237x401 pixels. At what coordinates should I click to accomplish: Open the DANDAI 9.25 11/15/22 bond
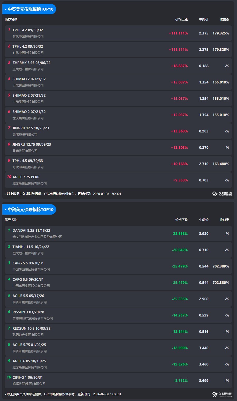[118, 234]
